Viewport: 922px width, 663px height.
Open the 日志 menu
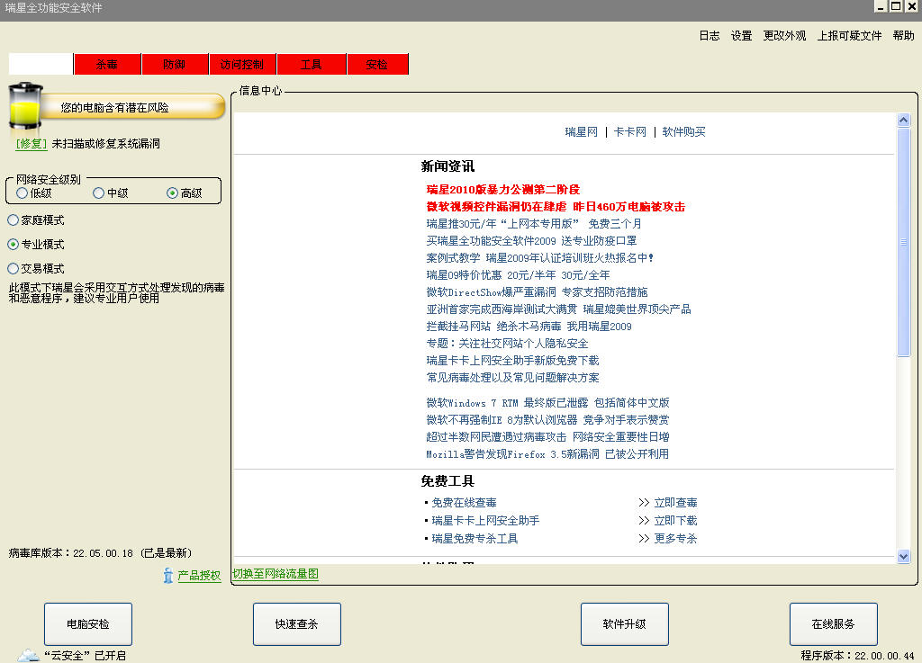710,36
